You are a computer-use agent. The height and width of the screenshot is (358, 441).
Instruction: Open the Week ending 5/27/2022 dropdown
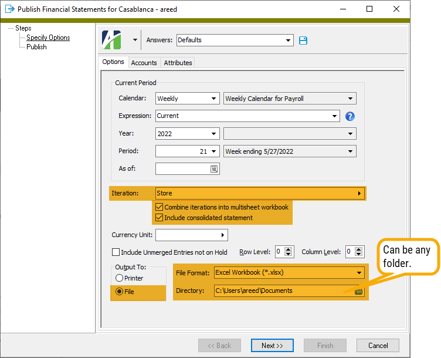coord(350,151)
